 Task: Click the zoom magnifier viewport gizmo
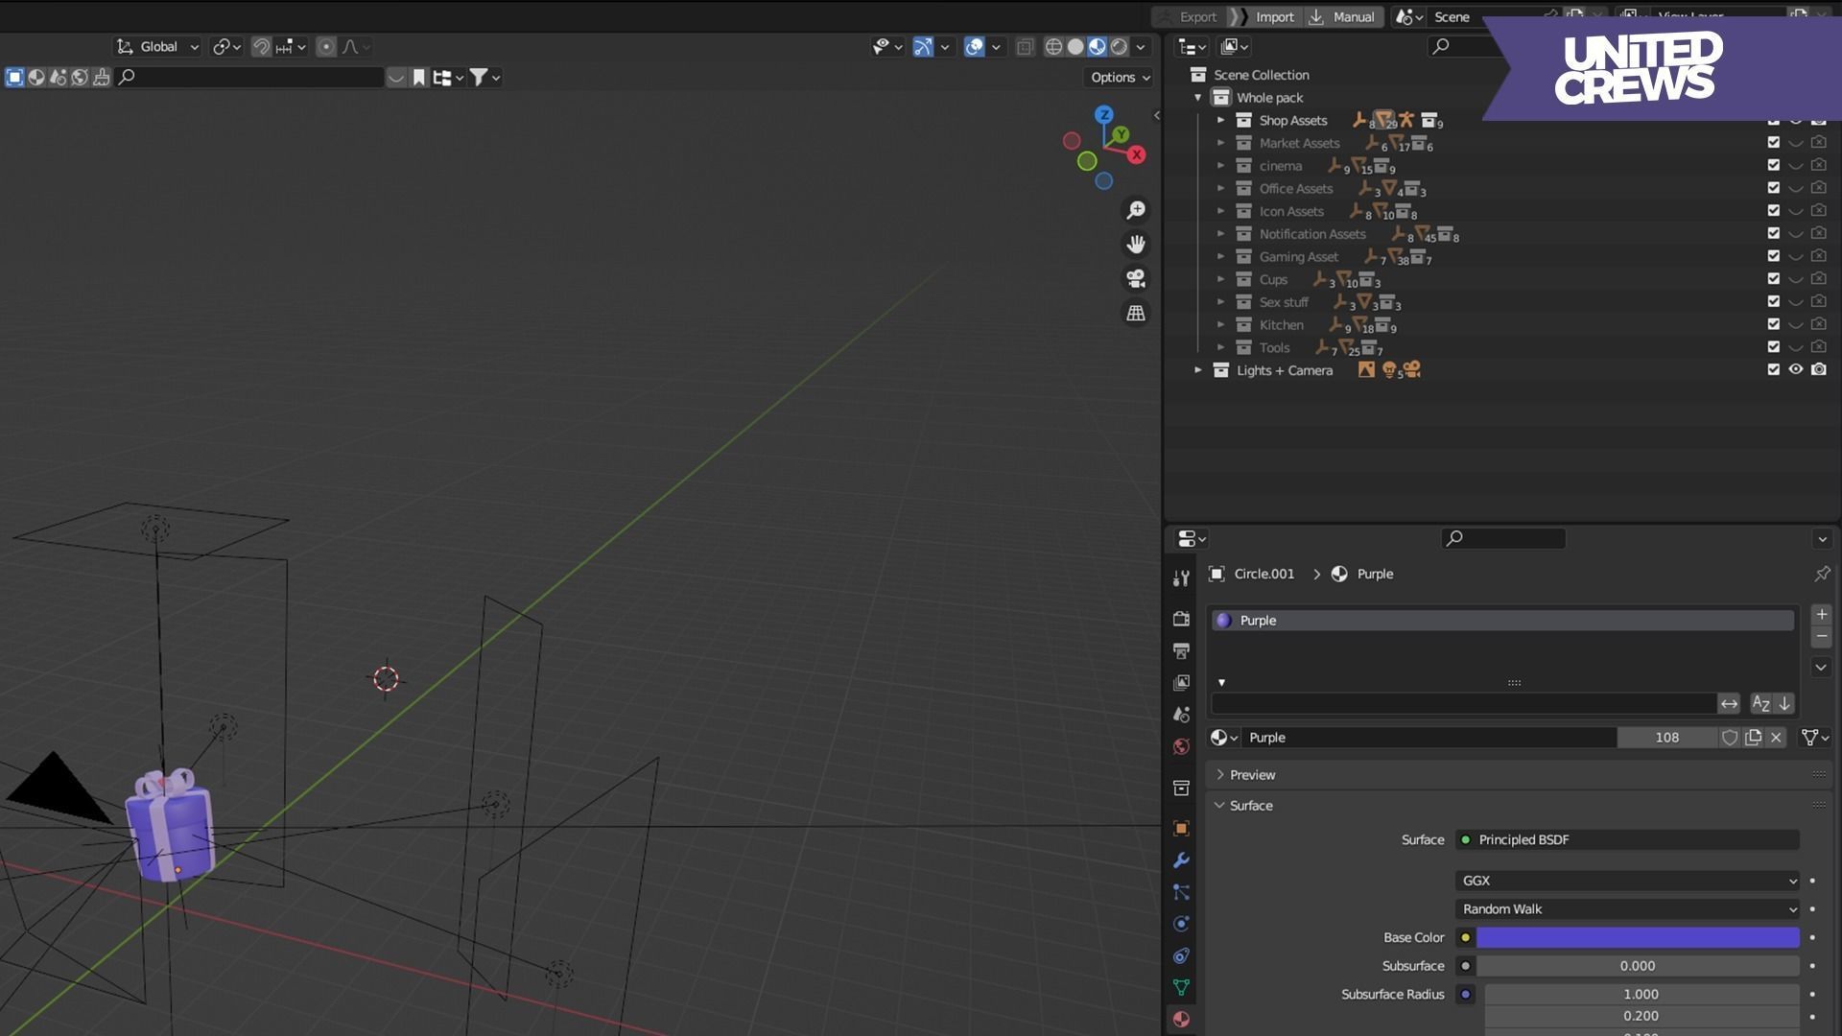click(1136, 210)
